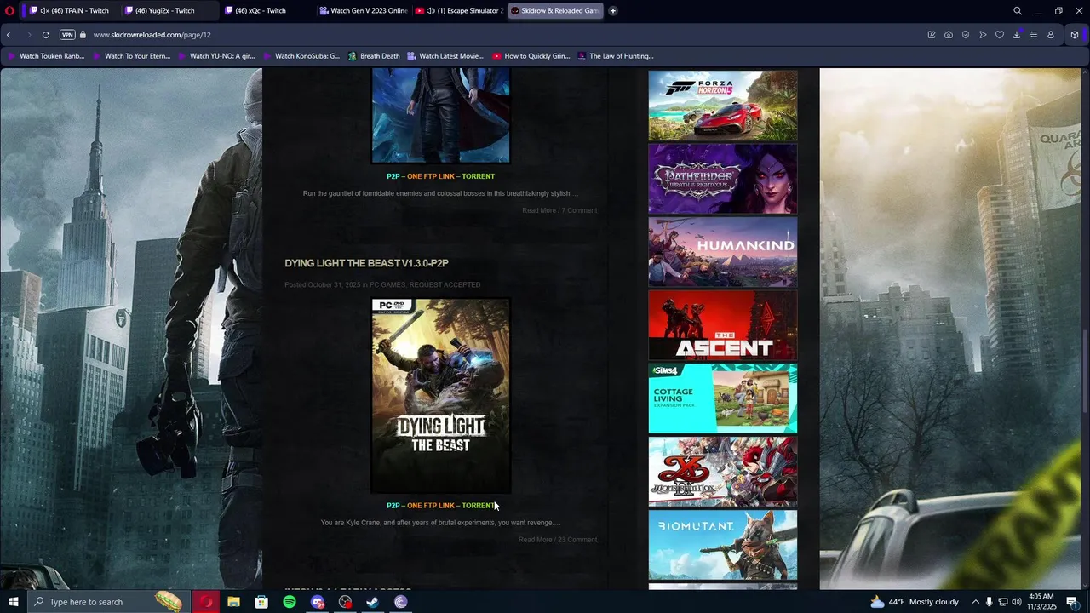Screen dimensions: 1090x613
Task: Open the taskbar clock showing 4:05 AM
Action: pyautogui.click(x=1041, y=602)
